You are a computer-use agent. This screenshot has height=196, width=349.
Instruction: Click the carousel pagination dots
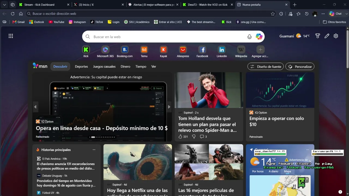(x=102, y=137)
